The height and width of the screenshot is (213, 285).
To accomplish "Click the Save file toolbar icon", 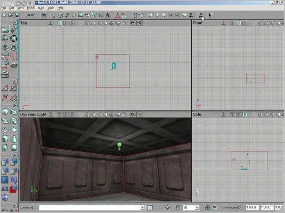I will 17,15.
